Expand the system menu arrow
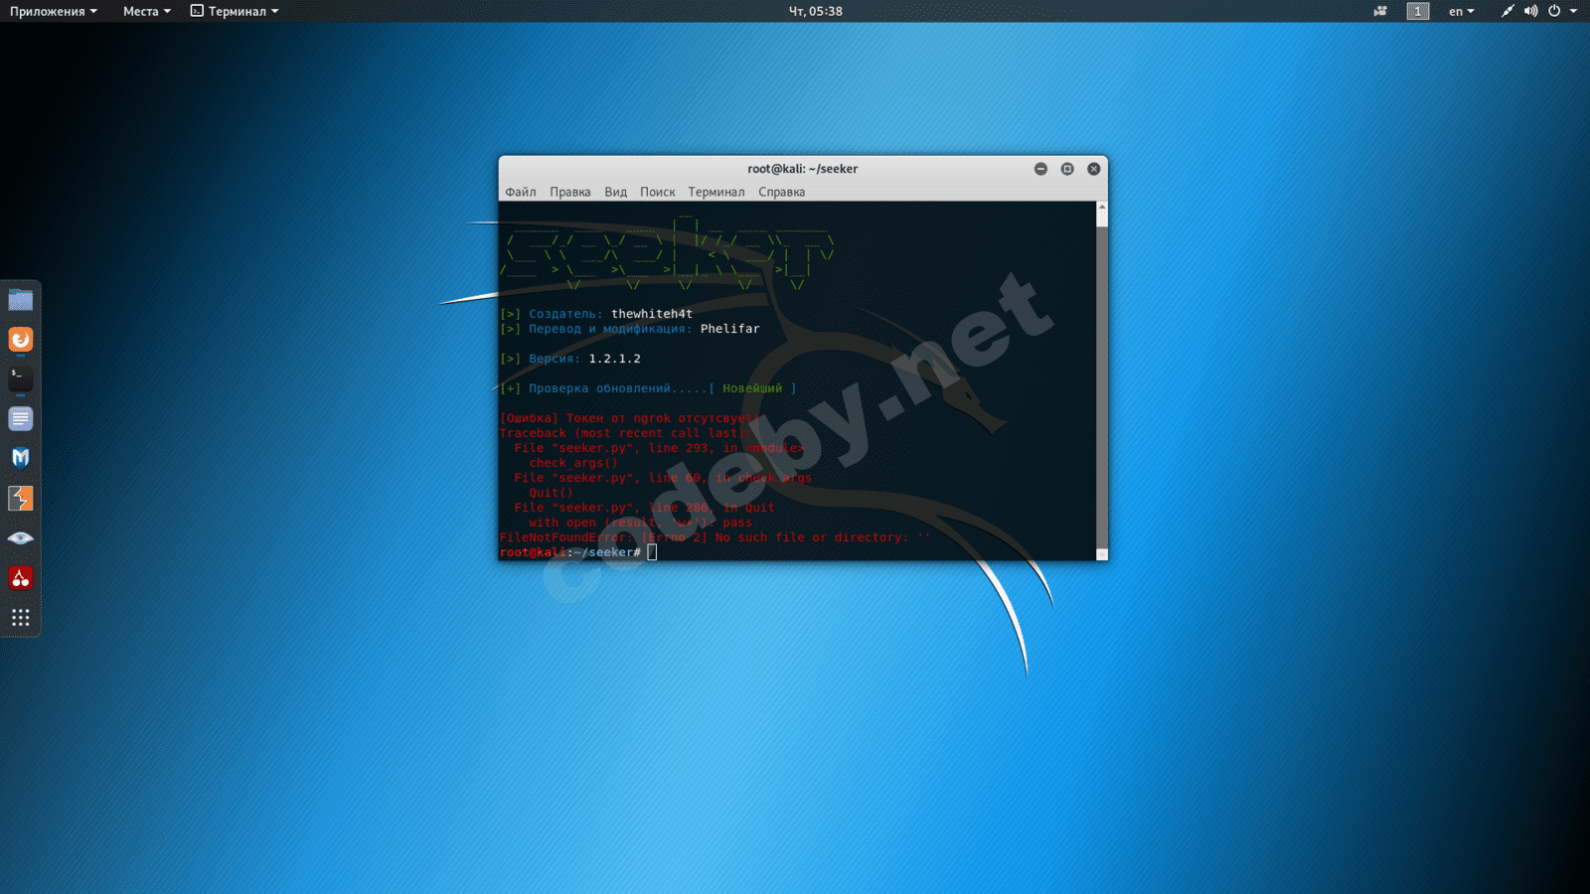Viewport: 1590px width, 894px height. [1574, 11]
